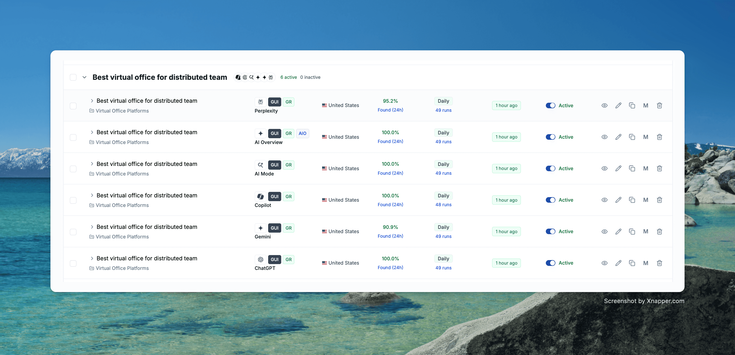Click the duplicate copy icon in AI Mode row

(x=632, y=168)
